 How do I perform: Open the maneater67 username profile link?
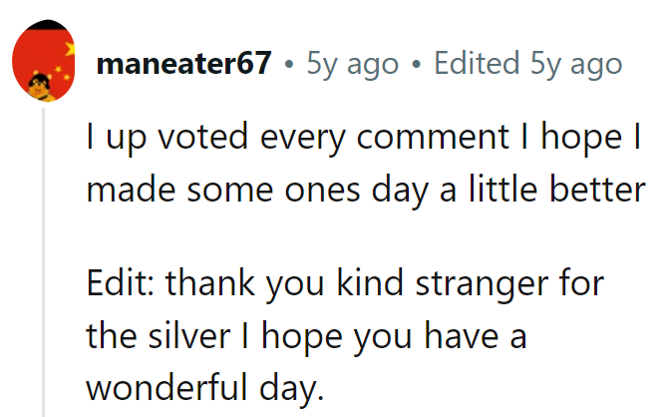click(184, 63)
